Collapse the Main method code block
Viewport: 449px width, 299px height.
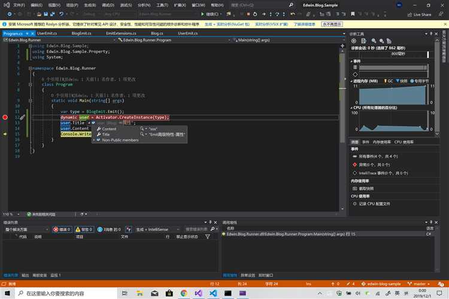pyautogui.click(x=30, y=100)
